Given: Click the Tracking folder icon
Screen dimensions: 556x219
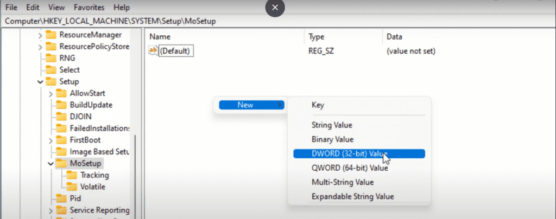Looking at the screenshot, I should tap(72, 175).
